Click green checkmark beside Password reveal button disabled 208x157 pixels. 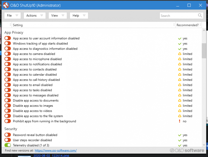(x=179, y=135)
